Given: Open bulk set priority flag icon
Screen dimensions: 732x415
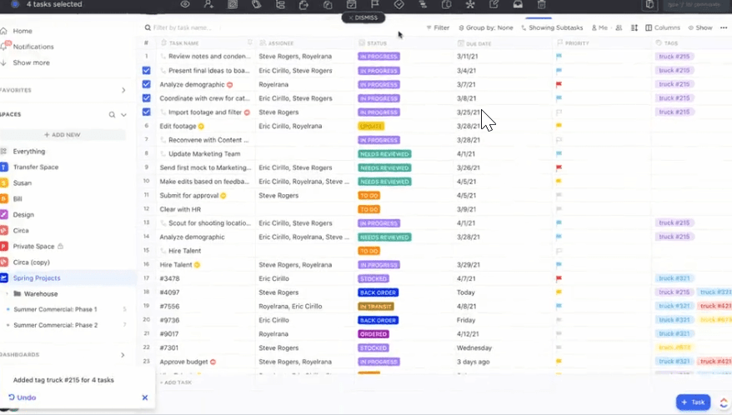Looking at the screenshot, I should click(x=375, y=5).
